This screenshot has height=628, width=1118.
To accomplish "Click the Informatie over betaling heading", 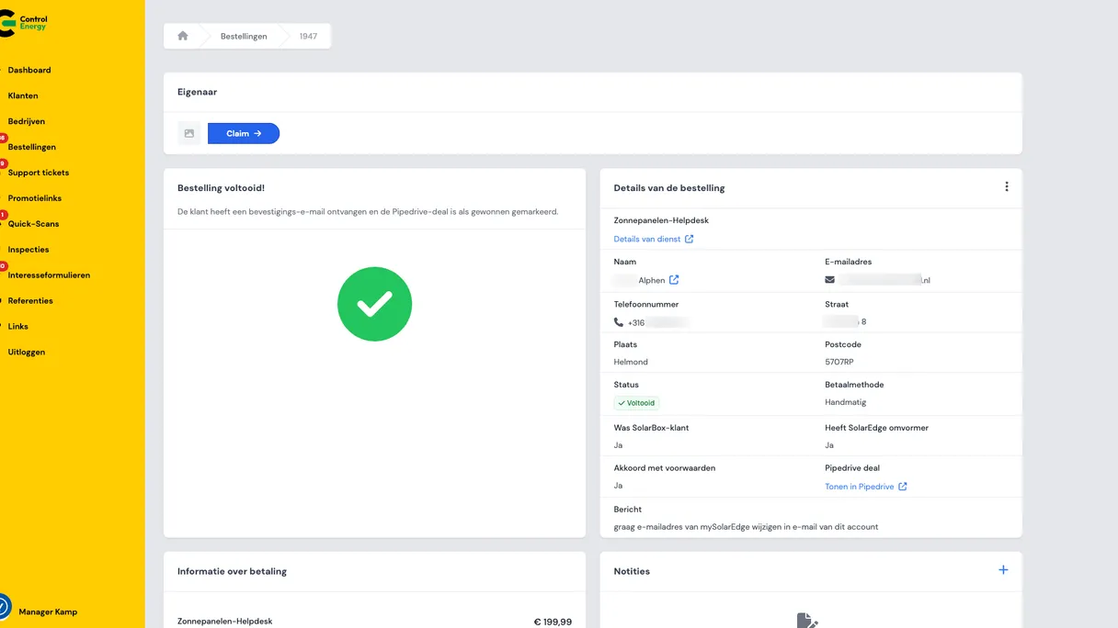I will tap(232, 571).
